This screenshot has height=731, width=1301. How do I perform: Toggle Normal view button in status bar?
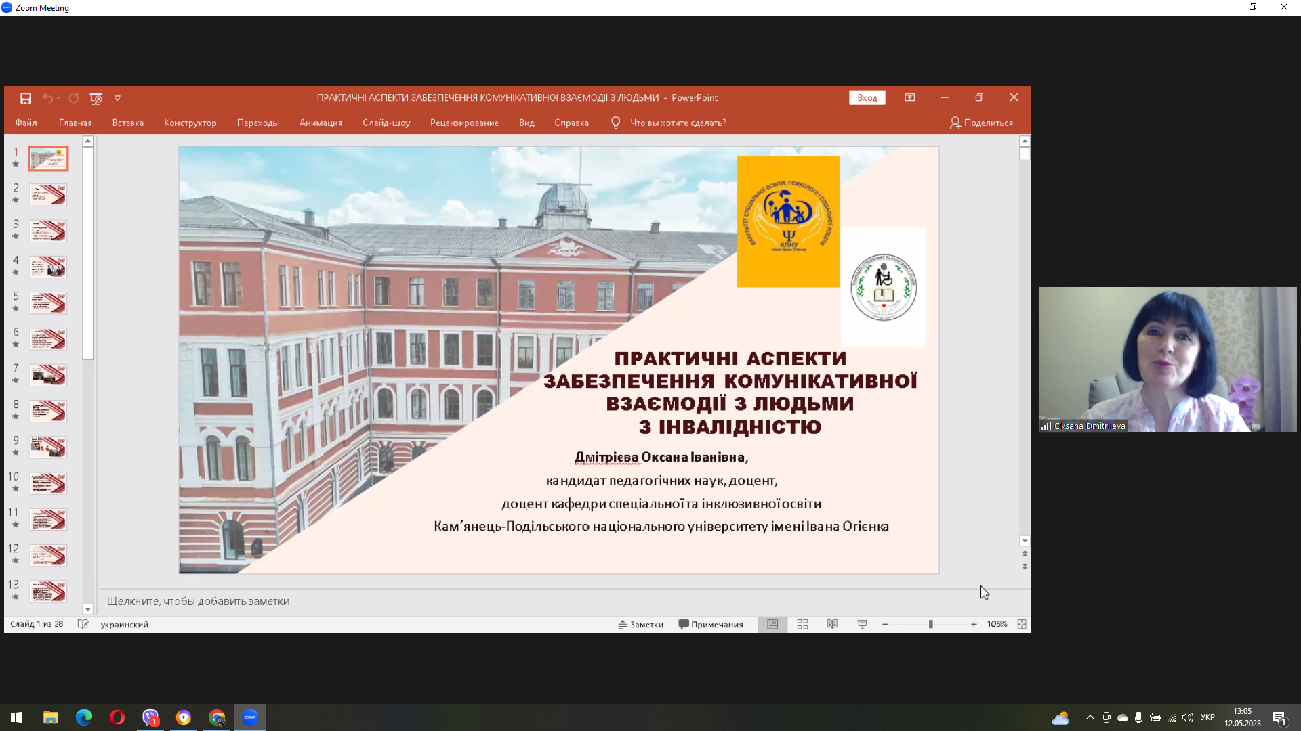[x=772, y=624]
